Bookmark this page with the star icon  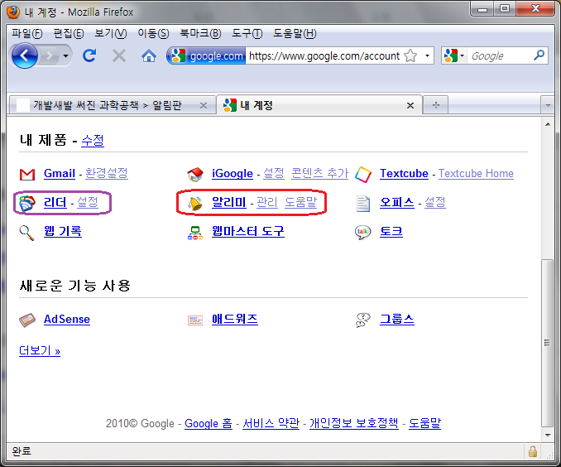pyautogui.click(x=411, y=56)
